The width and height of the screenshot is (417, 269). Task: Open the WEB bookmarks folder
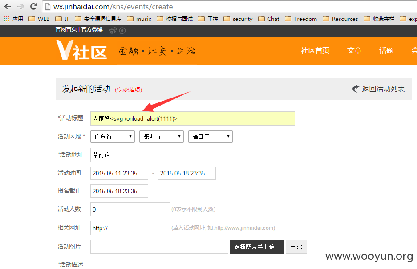[39, 19]
